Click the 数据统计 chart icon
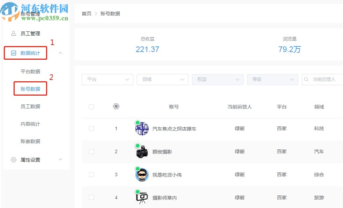Viewport: 343px width, 208px height. click(x=13, y=53)
